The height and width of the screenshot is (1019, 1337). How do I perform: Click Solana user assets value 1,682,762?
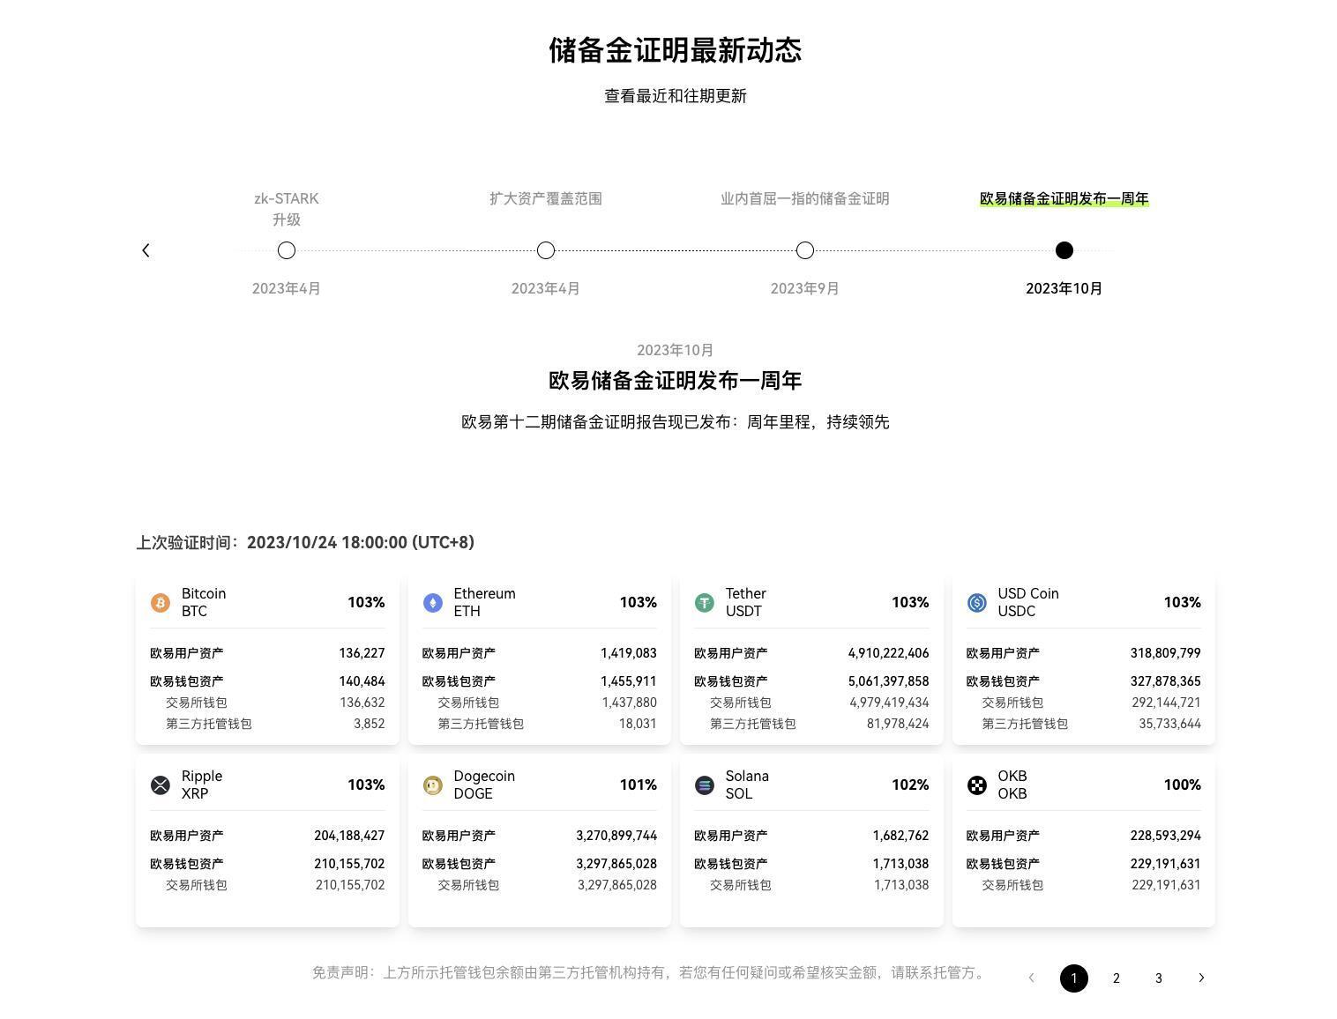click(x=901, y=837)
